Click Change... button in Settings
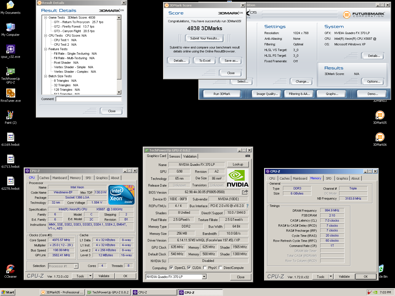Screen dimensions: 395x296 (302, 81)
